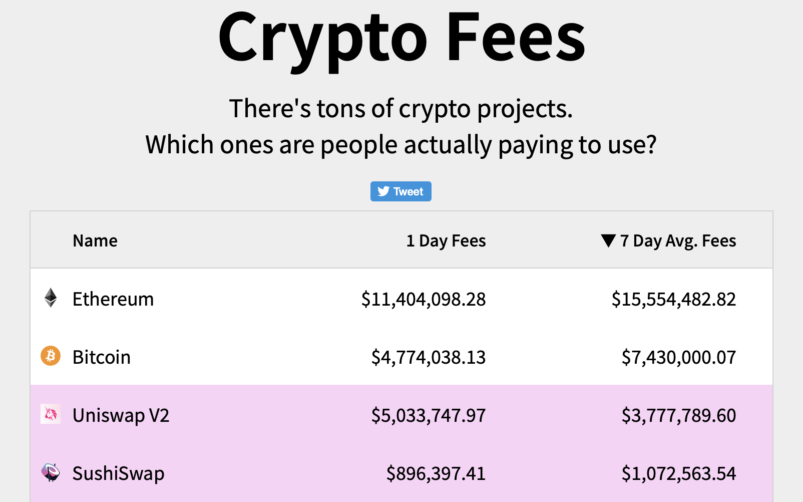Click Uniswap V2 1 day fees $5,033,747.97

pyautogui.click(x=429, y=415)
